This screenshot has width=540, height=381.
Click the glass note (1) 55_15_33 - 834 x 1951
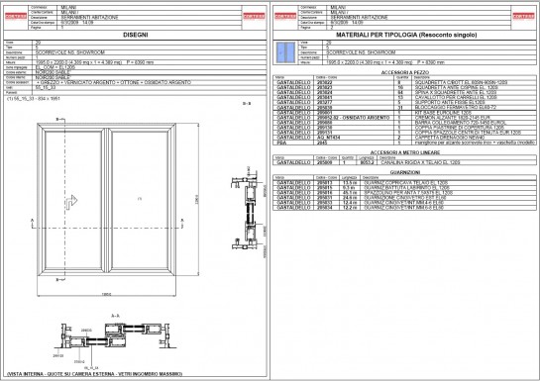click(x=34, y=99)
